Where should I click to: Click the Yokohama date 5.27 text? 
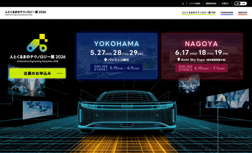[x=98, y=53]
